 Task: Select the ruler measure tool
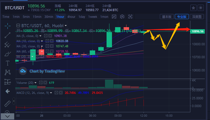(8, 104)
